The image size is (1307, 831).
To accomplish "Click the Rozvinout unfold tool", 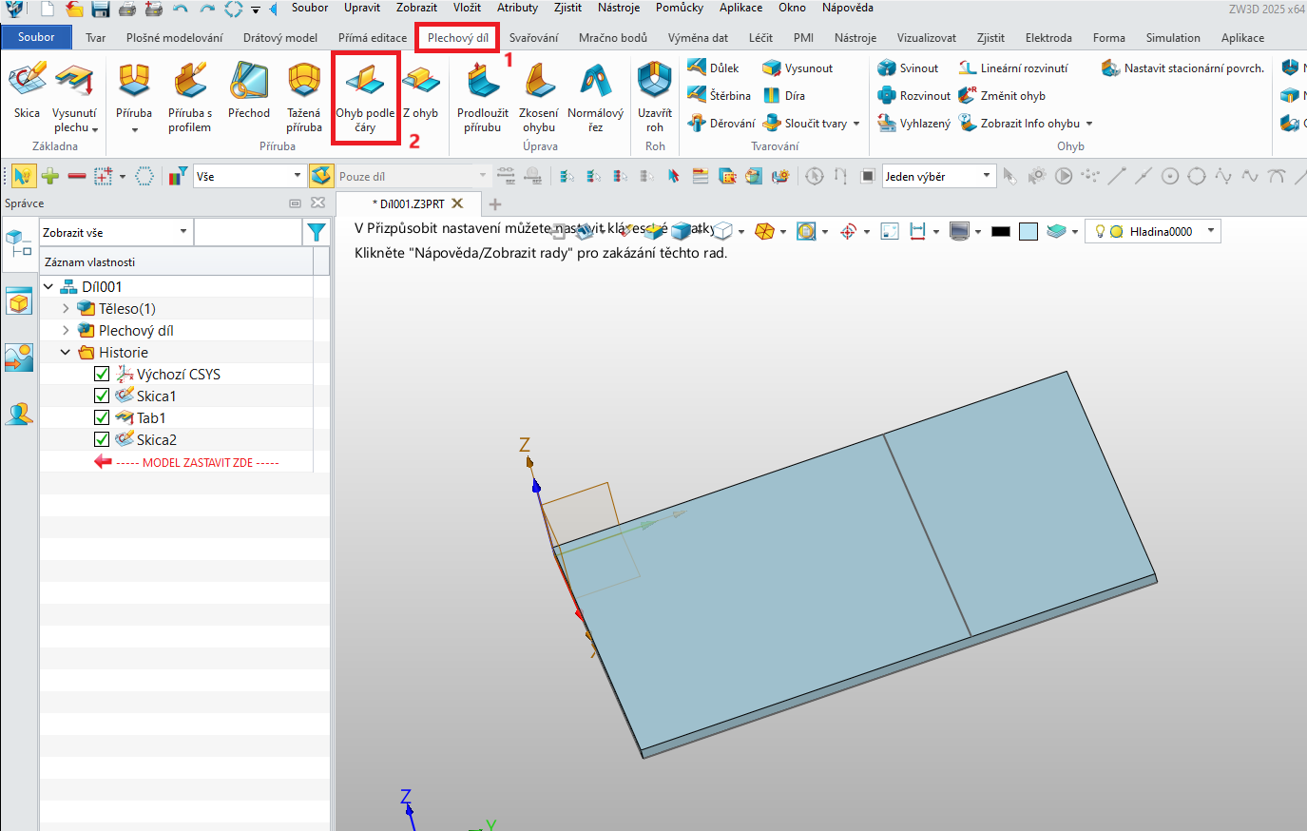I will (913, 96).
